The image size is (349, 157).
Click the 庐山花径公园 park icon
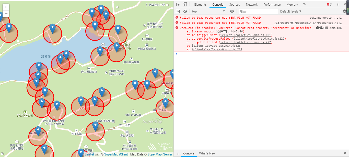[x=25, y=112]
